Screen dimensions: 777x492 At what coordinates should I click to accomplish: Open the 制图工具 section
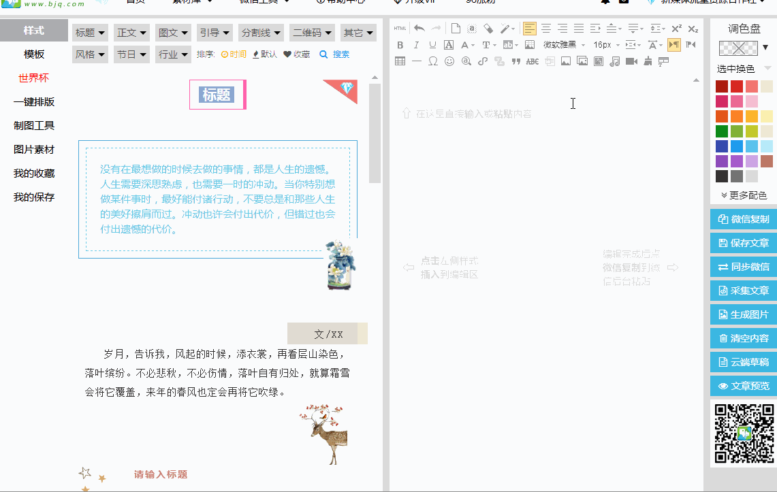(x=33, y=125)
